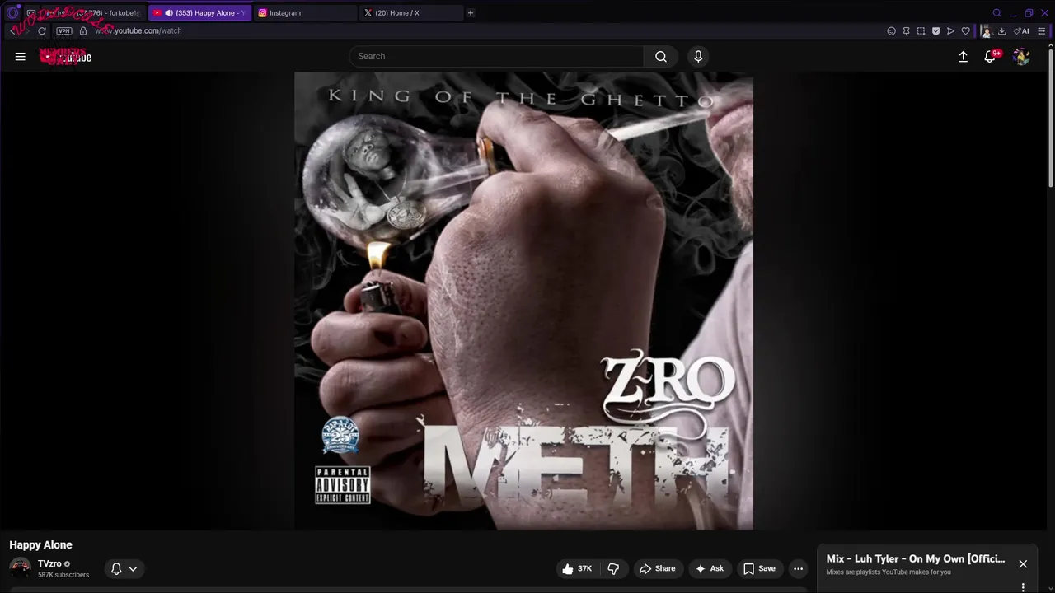Image resolution: width=1055 pixels, height=593 pixels.
Task: Open the upload/create video icon
Action: coord(963,57)
